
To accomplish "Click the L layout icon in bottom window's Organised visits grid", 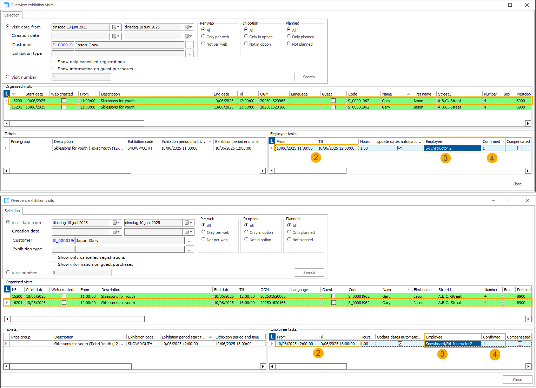I will pos(7,289).
